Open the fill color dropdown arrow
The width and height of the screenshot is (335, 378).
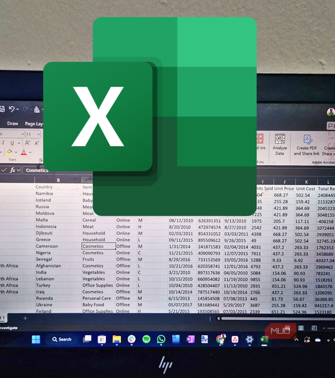tap(16, 152)
